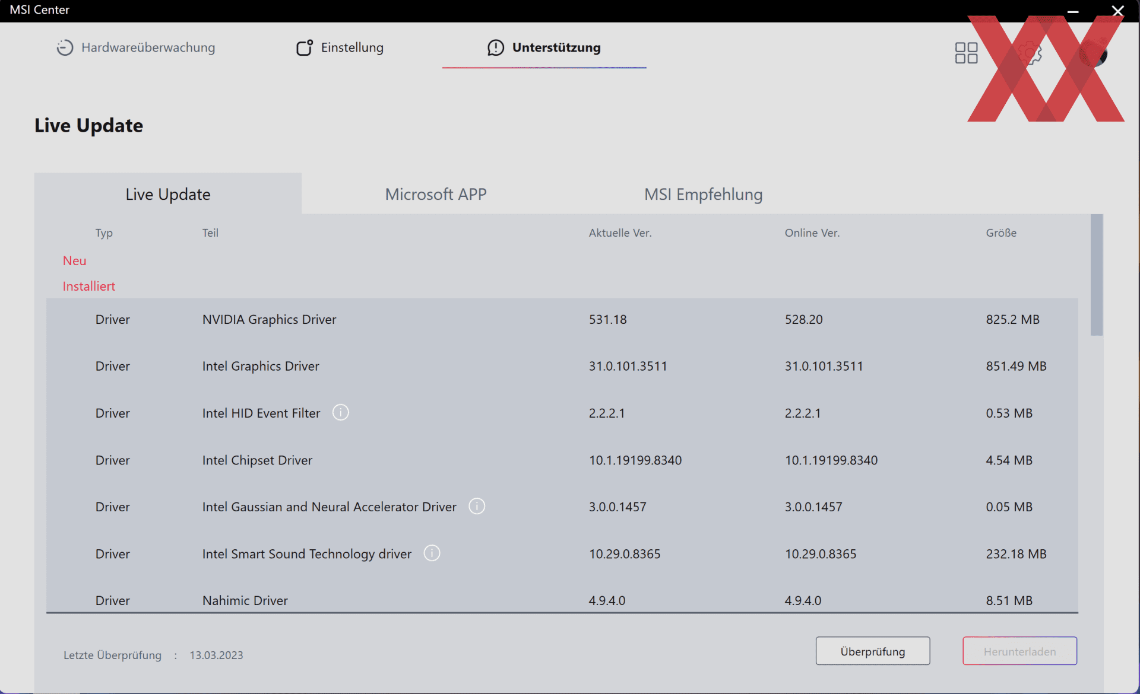Click the Unterstützung speech bubble icon
The image size is (1140, 694).
tap(496, 47)
